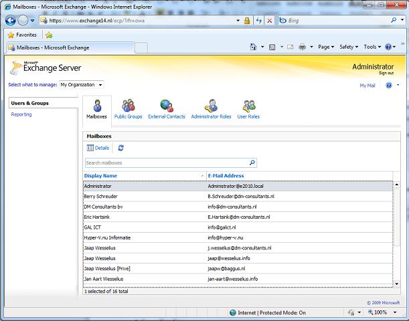Click the Refresh page icon in address bar
The image size is (409, 321).
point(259,21)
